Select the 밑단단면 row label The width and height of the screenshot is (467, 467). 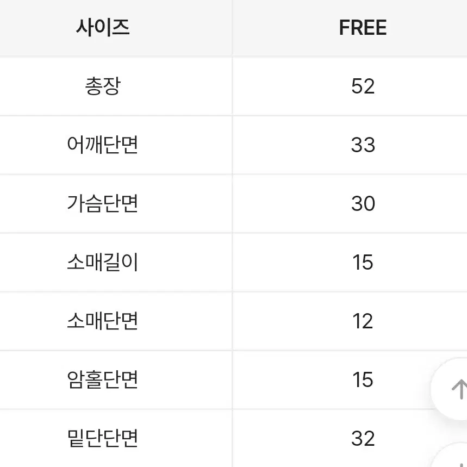103,438
